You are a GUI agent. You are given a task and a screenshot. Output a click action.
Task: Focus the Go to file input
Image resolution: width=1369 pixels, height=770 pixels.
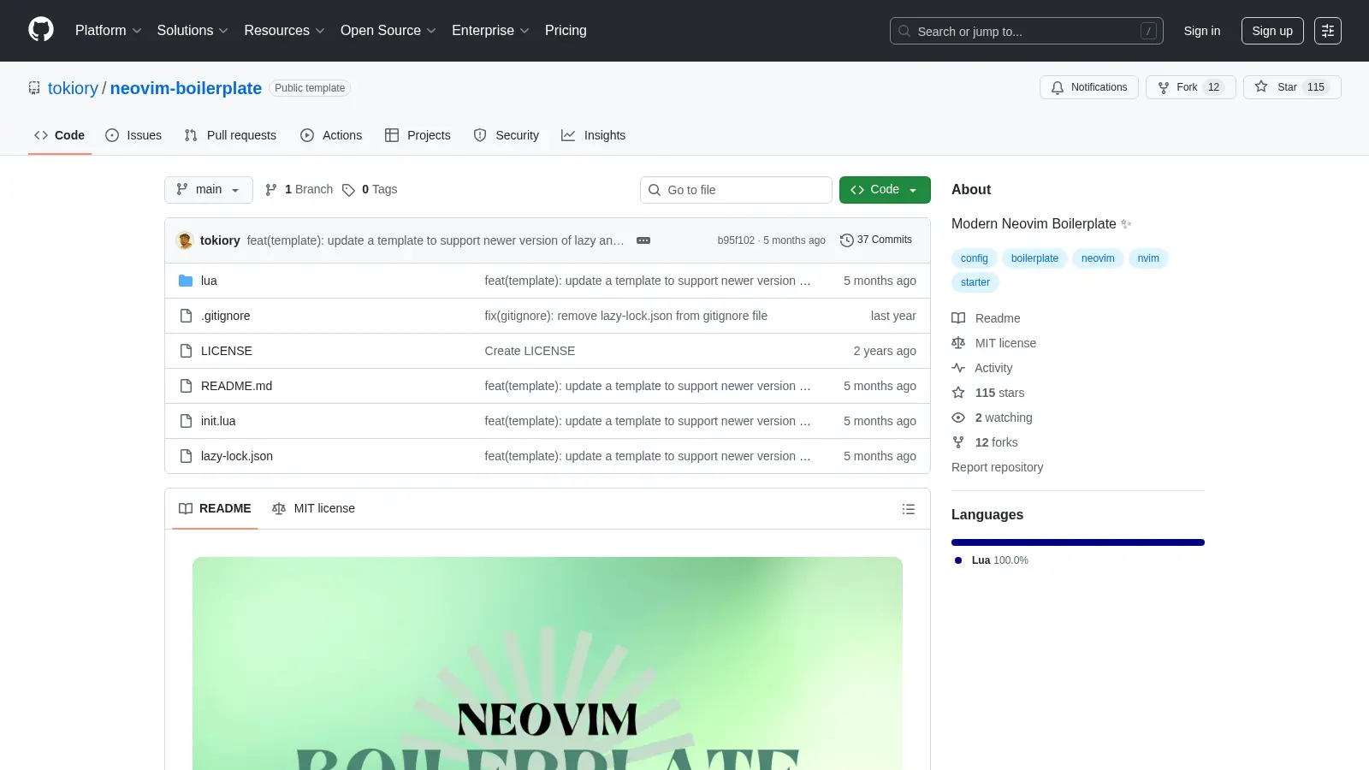(x=736, y=190)
